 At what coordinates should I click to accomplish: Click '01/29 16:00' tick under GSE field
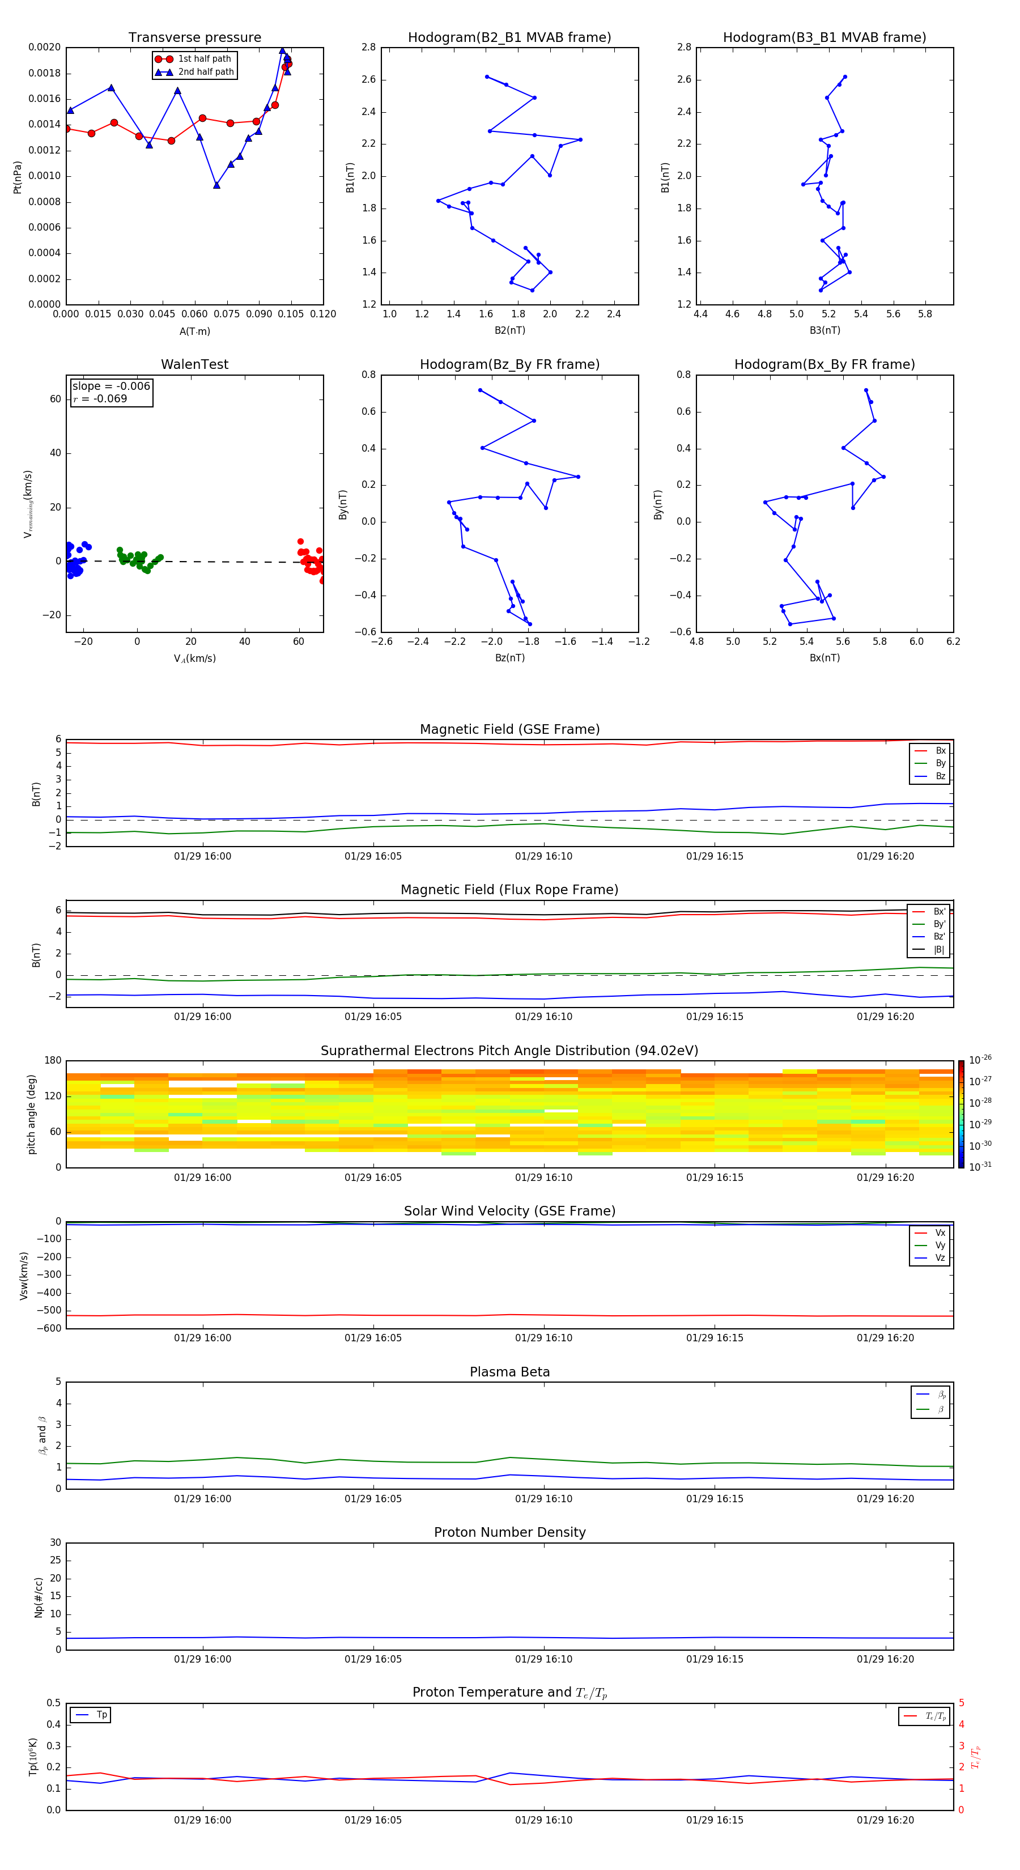202,856
